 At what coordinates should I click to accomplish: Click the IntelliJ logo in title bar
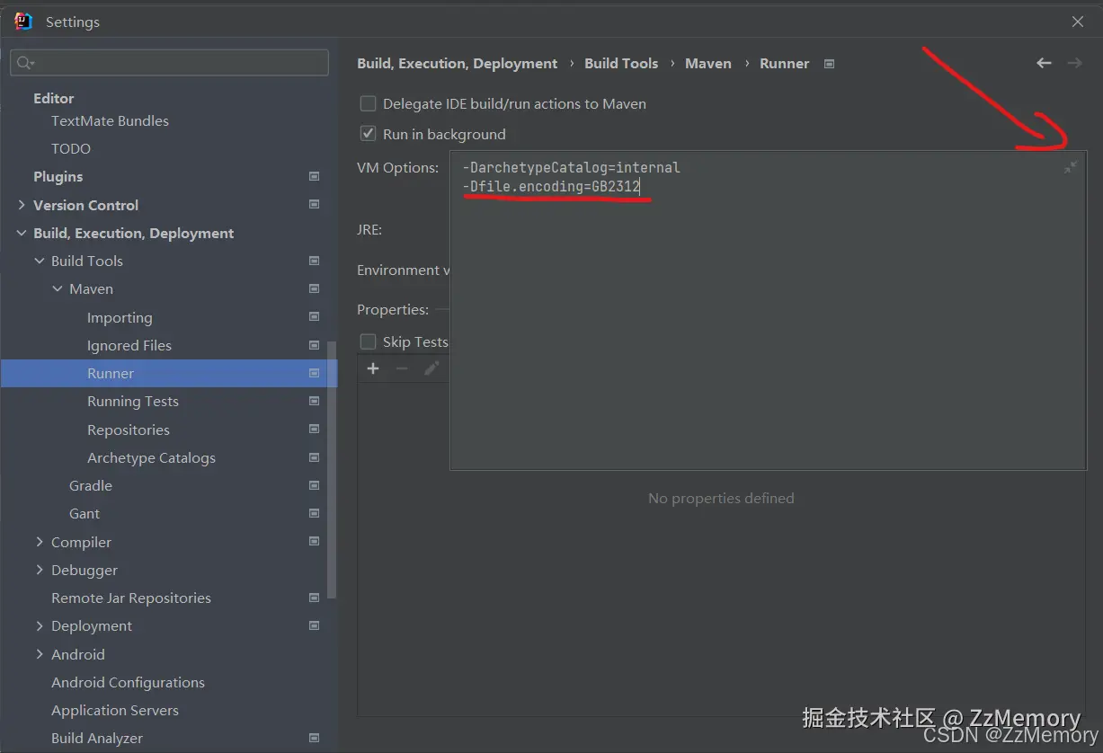point(23,22)
